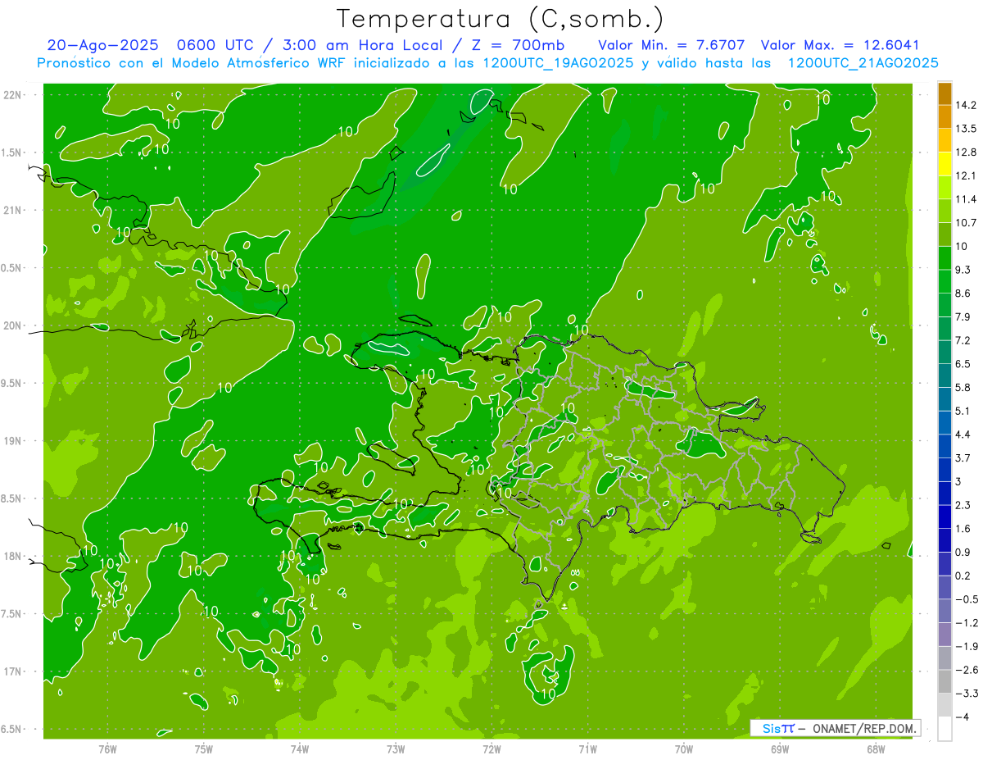Screen dimensions: 983x760
Task: Click the "5.1" color scale label
Action: point(963,411)
